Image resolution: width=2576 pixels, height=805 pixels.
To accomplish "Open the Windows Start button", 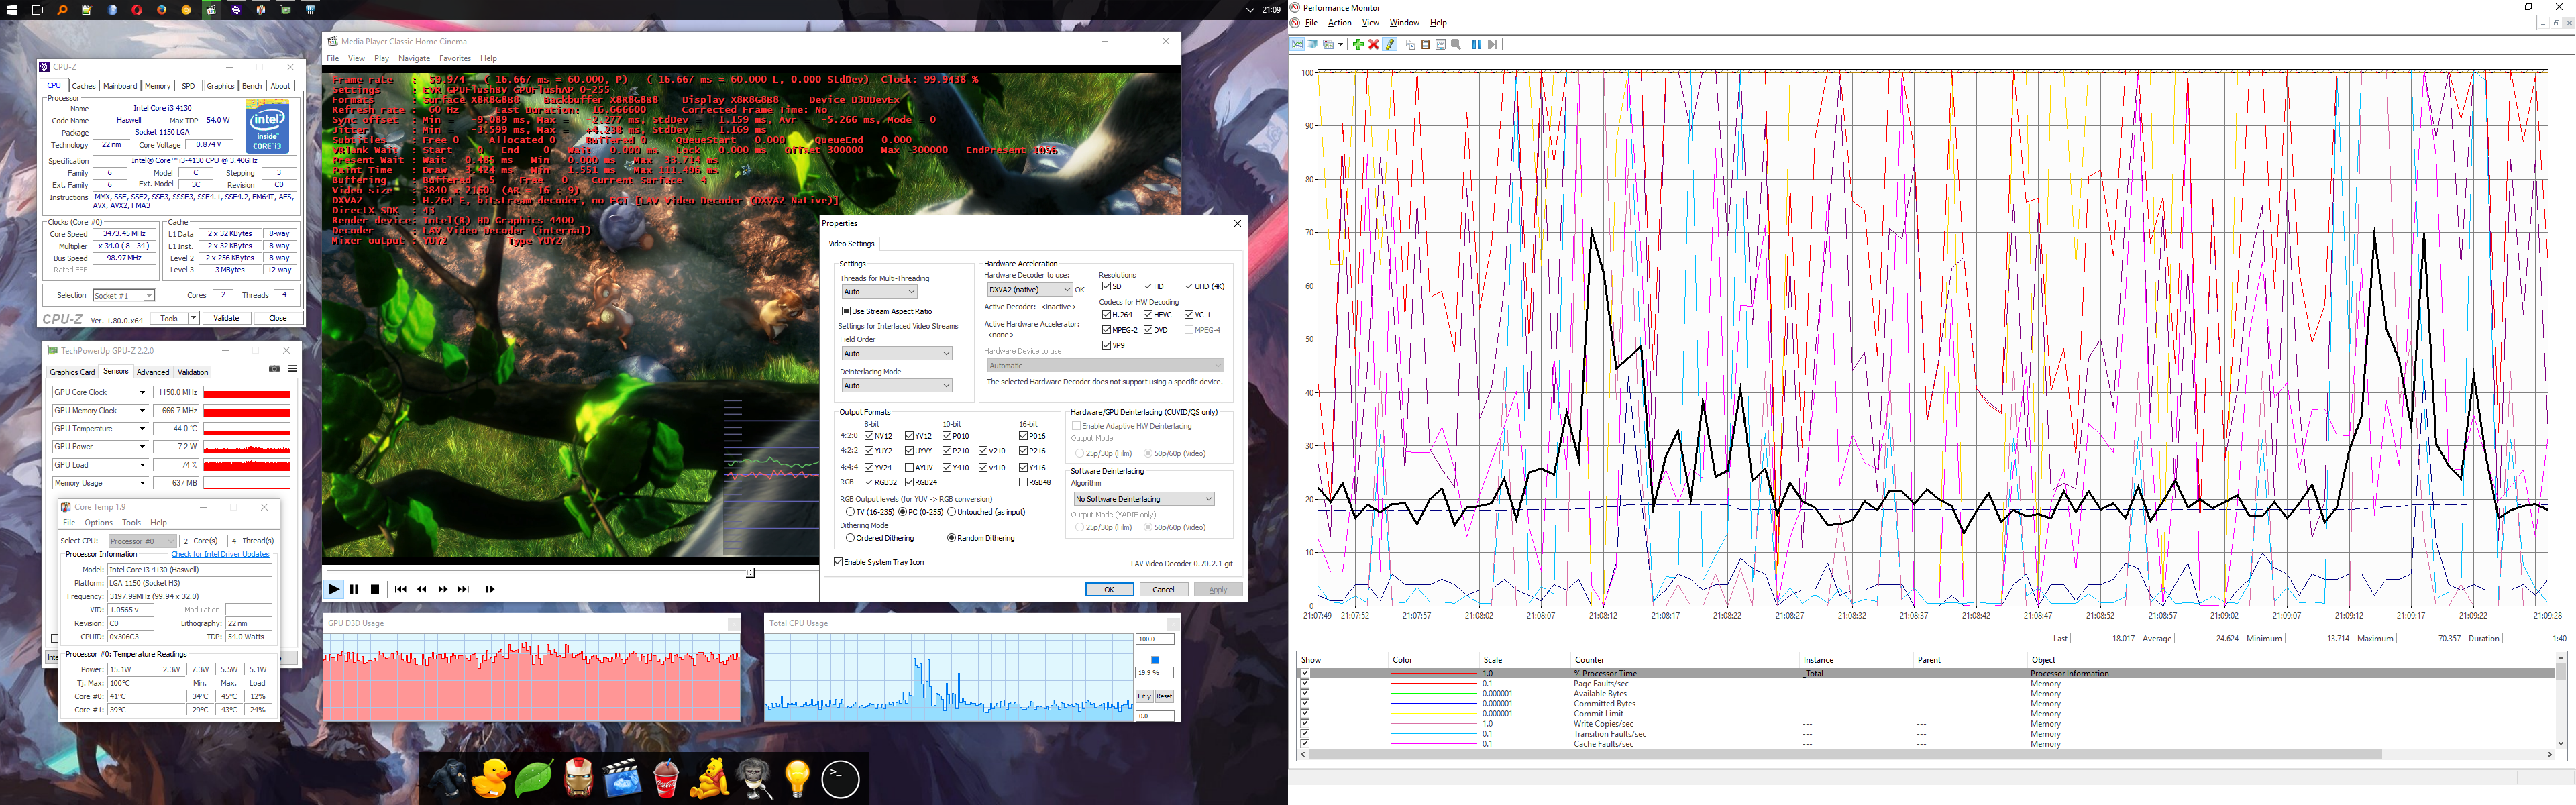I will [12, 10].
